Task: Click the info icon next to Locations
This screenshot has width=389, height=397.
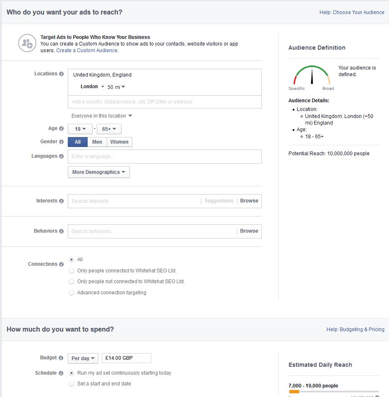Action: (61, 74)
